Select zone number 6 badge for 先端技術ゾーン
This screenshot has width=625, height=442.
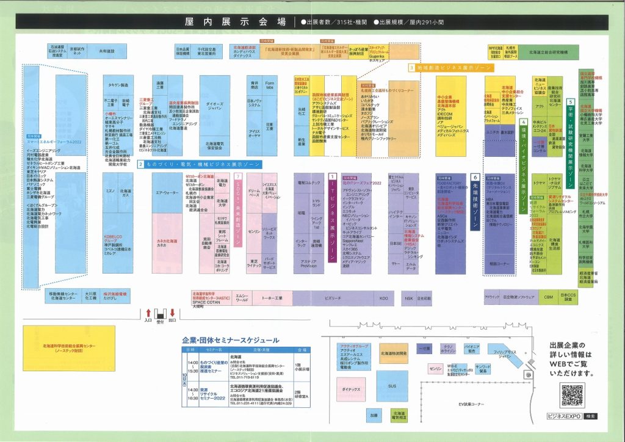coord(475,178)
